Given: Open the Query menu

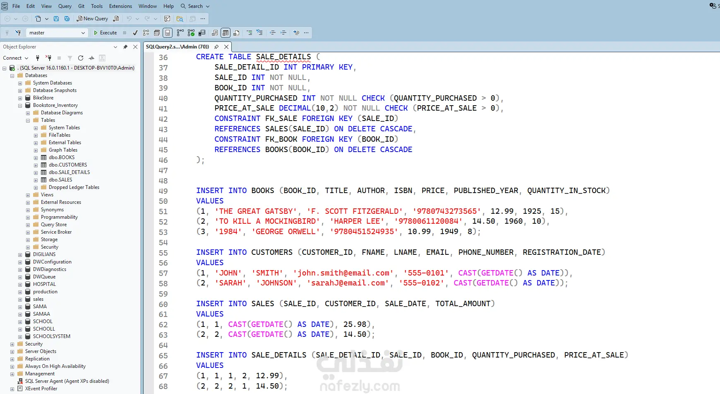Looking at the screenshot, I should coord(65,6).
